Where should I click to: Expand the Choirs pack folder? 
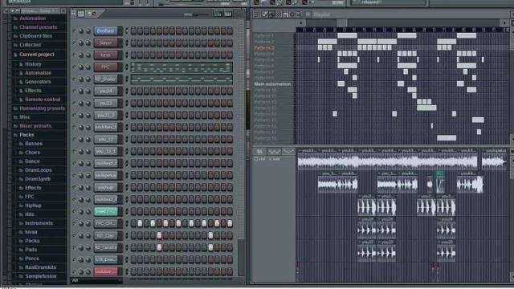click(x=32, y=153)
